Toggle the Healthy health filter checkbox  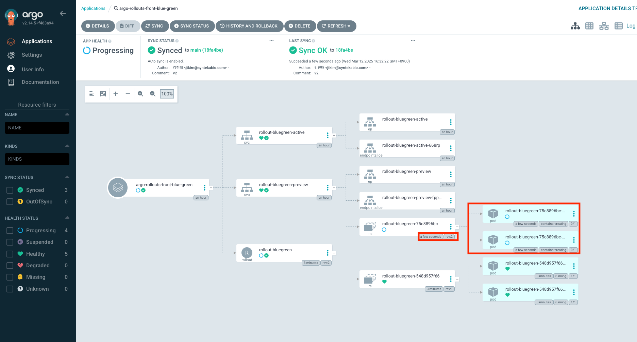[10, 254]
